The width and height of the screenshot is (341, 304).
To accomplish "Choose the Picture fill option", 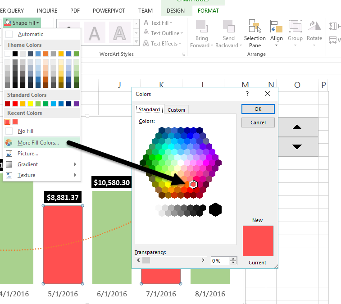I will tap(28, 154).
